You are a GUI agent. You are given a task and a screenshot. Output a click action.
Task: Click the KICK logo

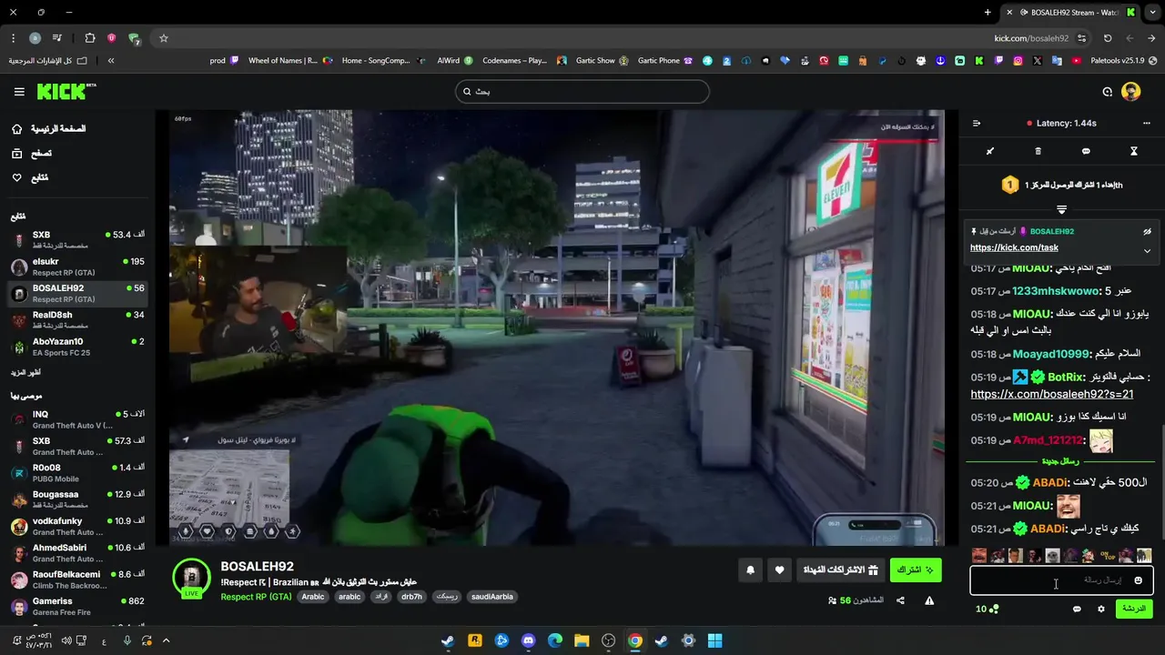click(x=66, y=91)
